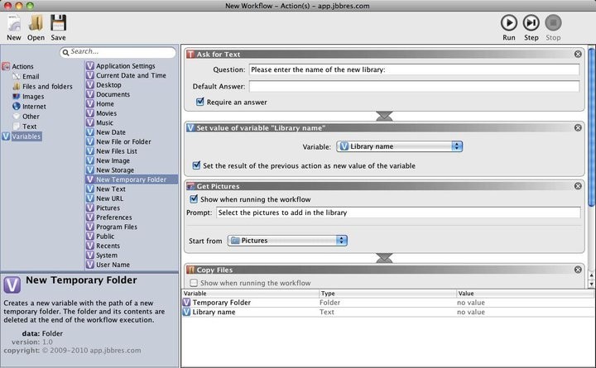Select the Temporary Folder variable row
This screenshot has height=368, width=596.
[x=221, y=303]
